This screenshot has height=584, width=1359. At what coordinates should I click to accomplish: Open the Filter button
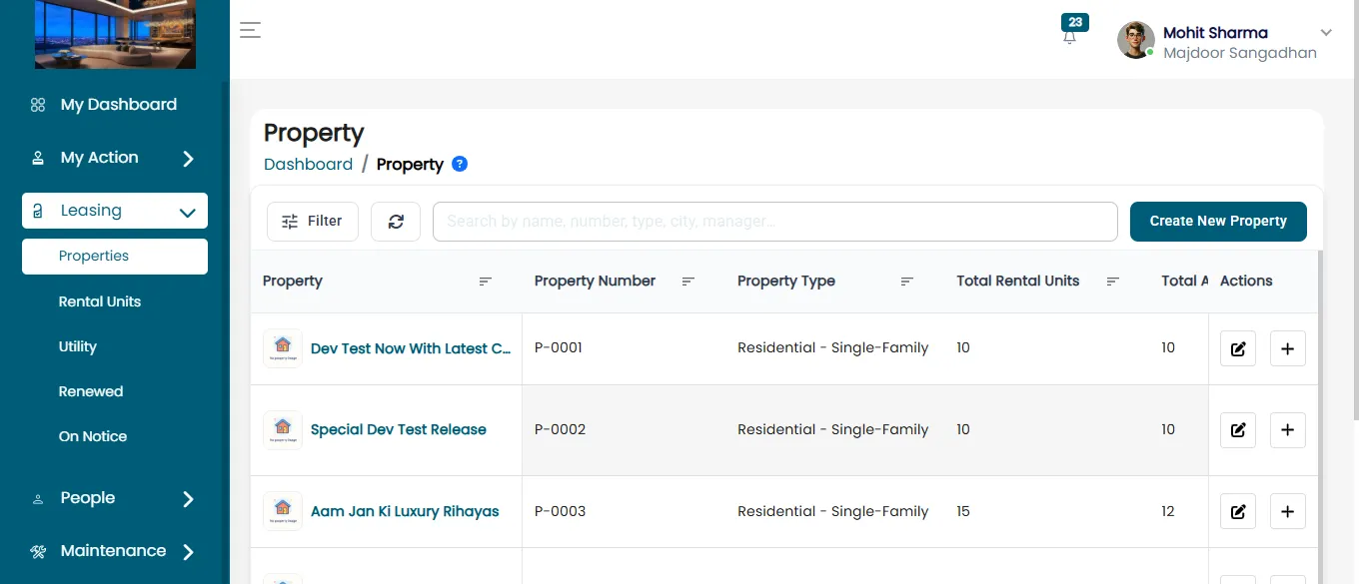click(x=313, y=222)
